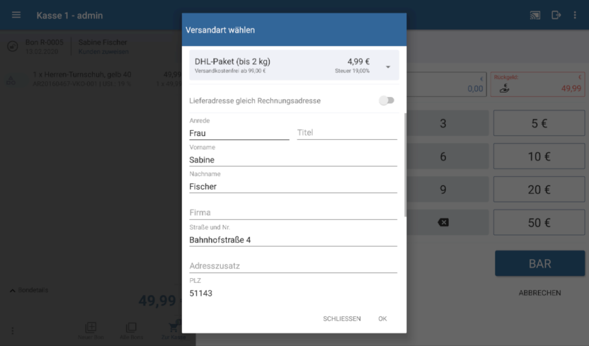Viewport: 589px width, 346px height.
Task: Click the receipt lock icon beside Bon R-0005
Action: click(12, 47)
